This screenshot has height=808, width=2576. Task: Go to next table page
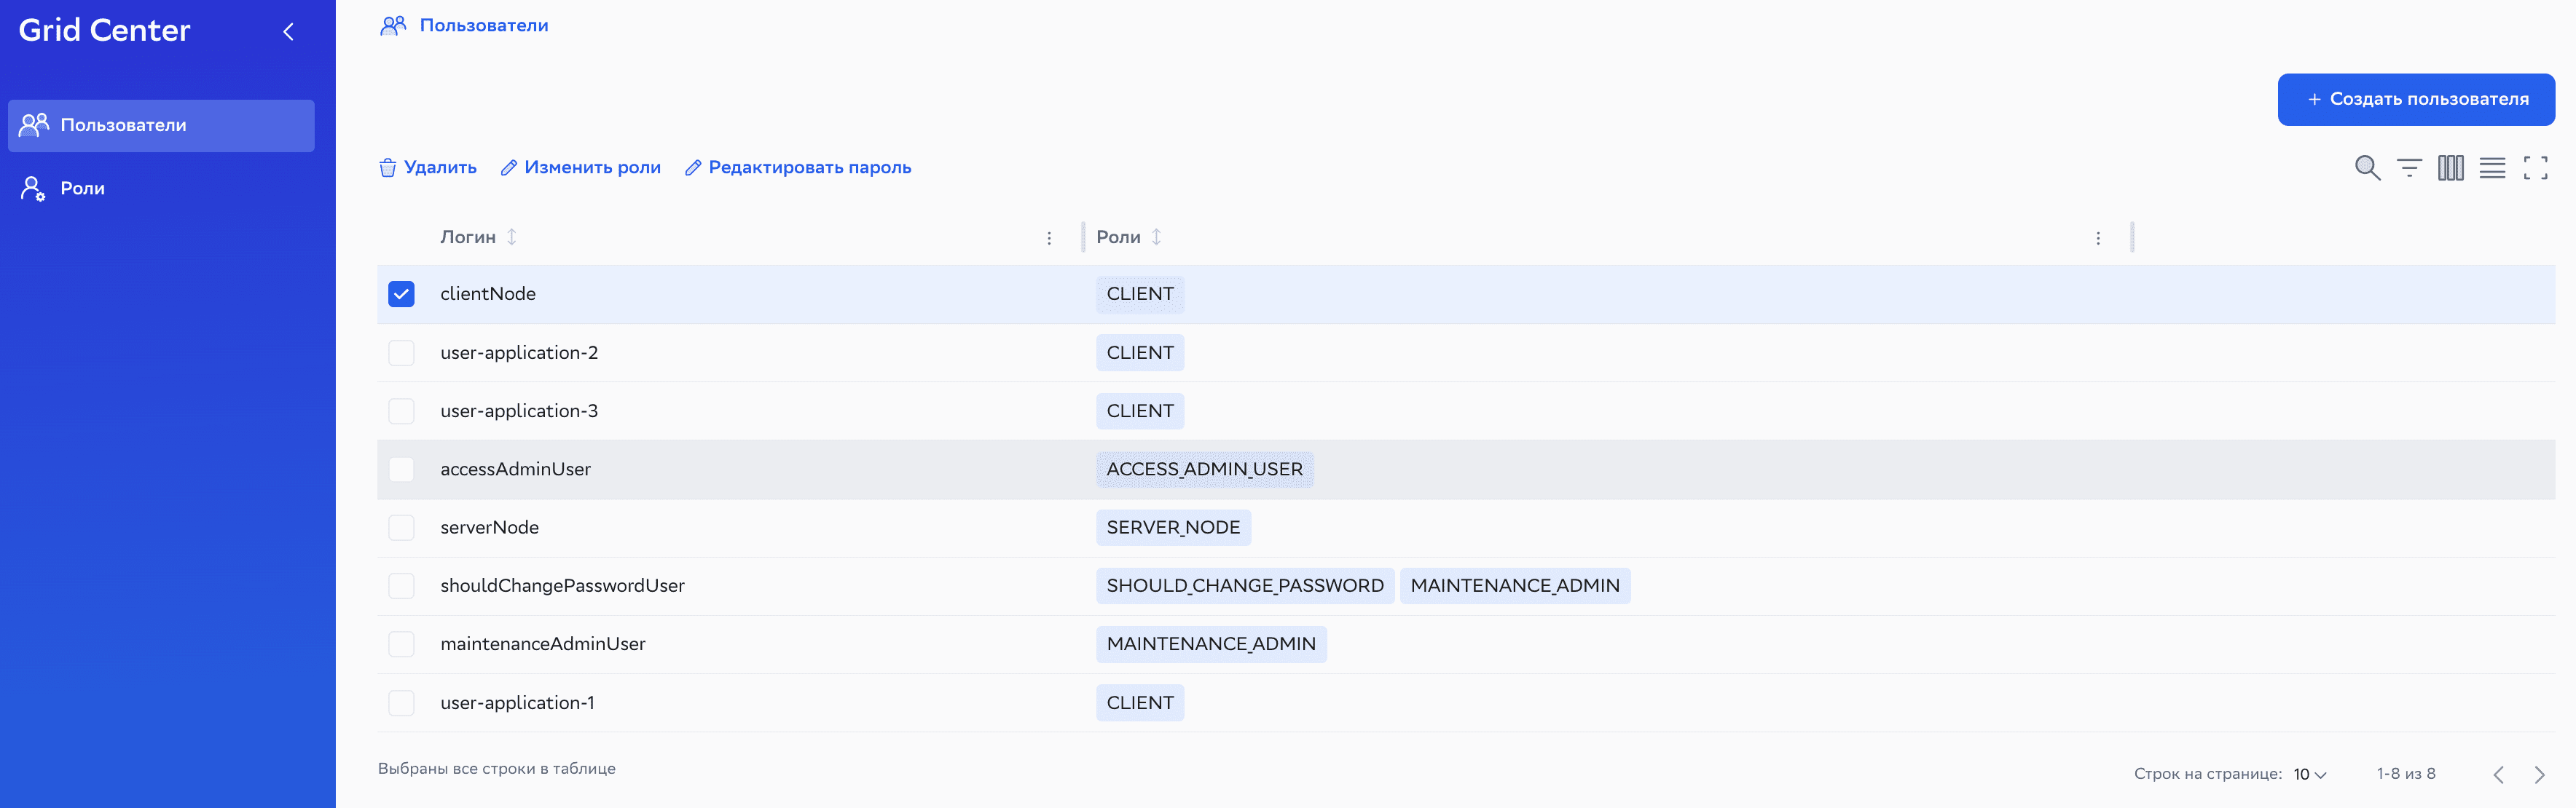click(2539, 774)
